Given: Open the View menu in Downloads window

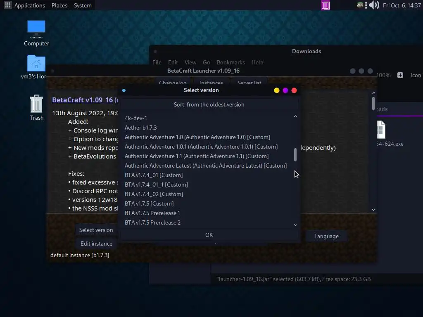Looking at the screenshot, I should [x=190, y=62].
